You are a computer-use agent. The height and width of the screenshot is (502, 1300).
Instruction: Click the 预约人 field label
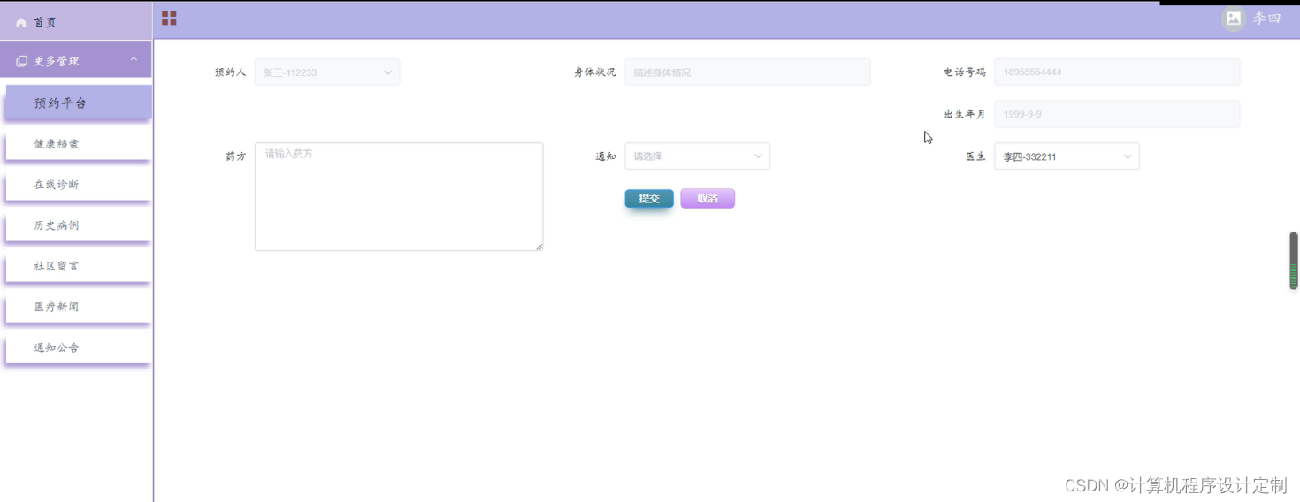tap(230, 72)
